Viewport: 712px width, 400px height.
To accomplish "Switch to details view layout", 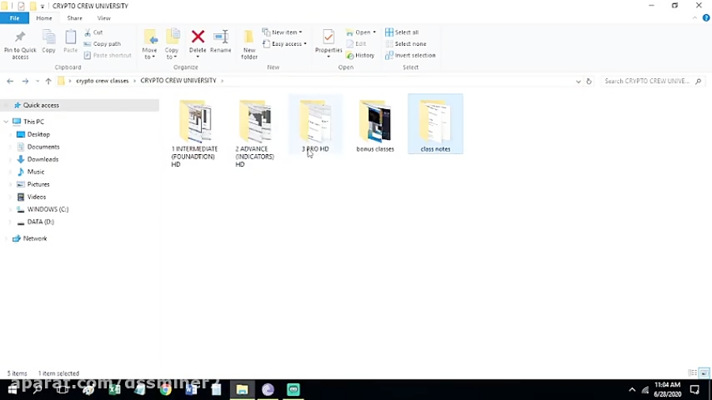I will tap(692, 373).
